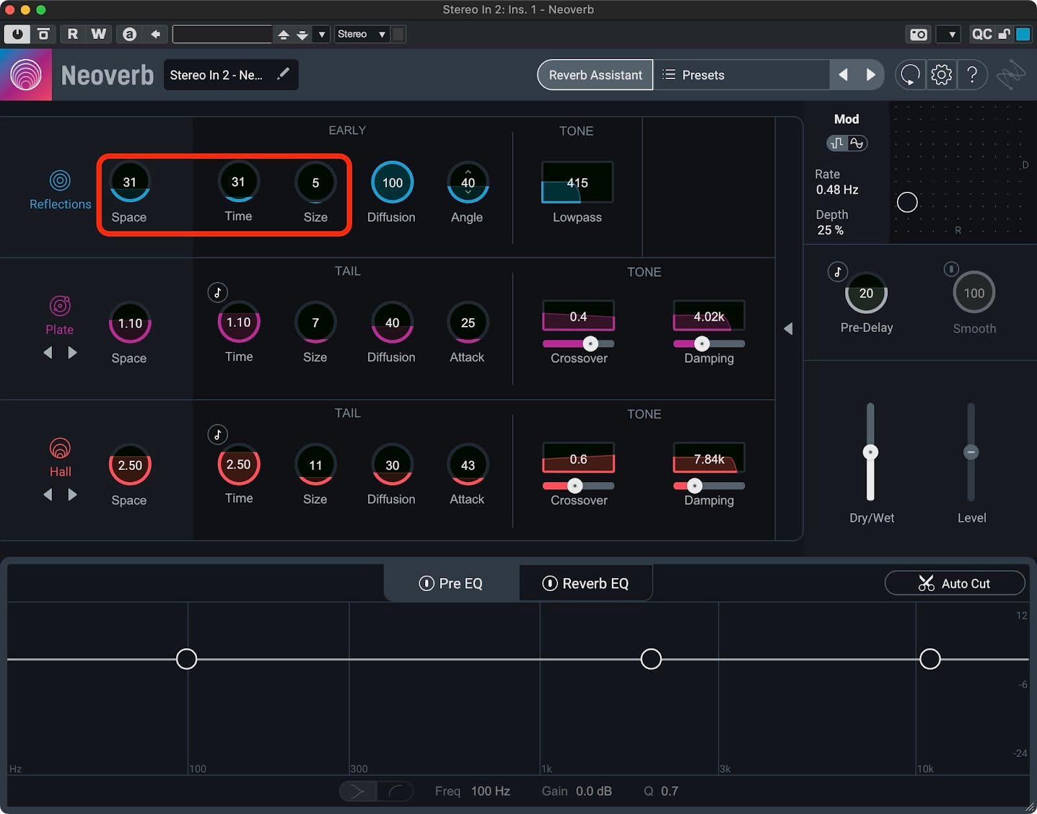Open the Stereo routing dropdown
The image size is (1037, 814).
(x=362, y=34)
